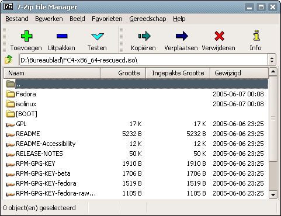
Task: Click the Verplaatsen blue arrow icon
Action: (x=182, y=36)
